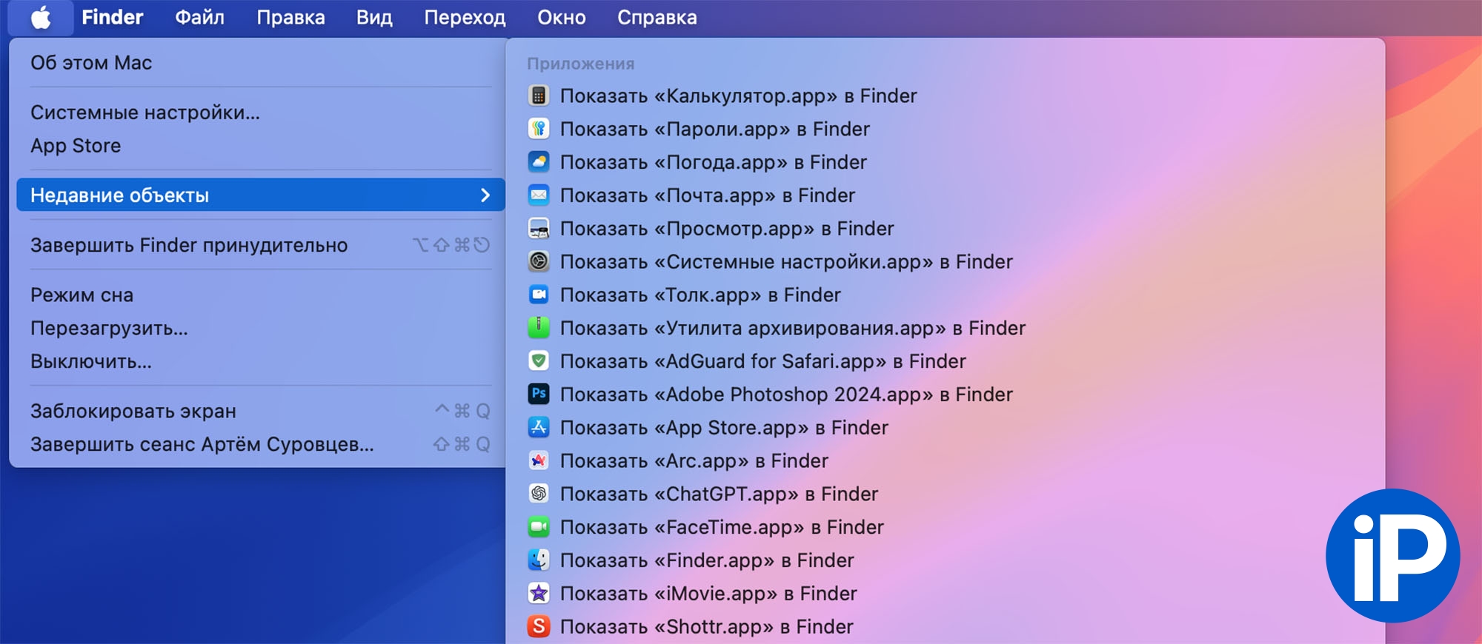
Task: Select Недавние объекты menu item
Action: [260, 195]
